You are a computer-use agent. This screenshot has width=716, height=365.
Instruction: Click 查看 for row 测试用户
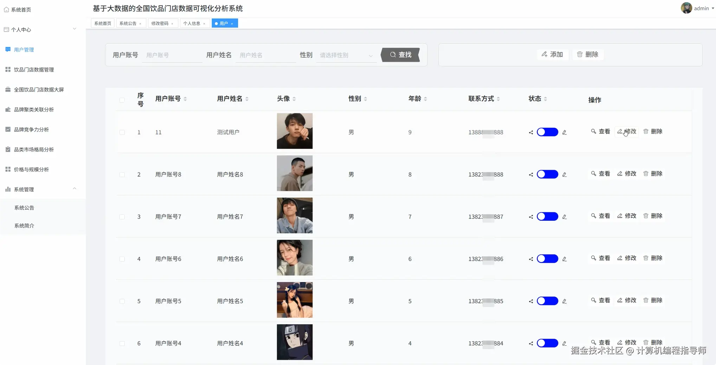(601, 132)
